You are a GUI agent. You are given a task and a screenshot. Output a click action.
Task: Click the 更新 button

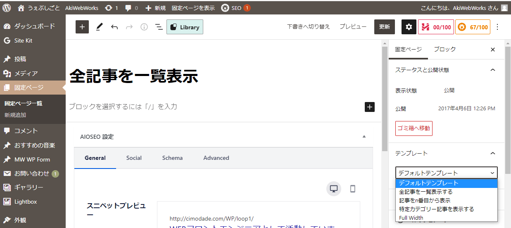point(385,26)
